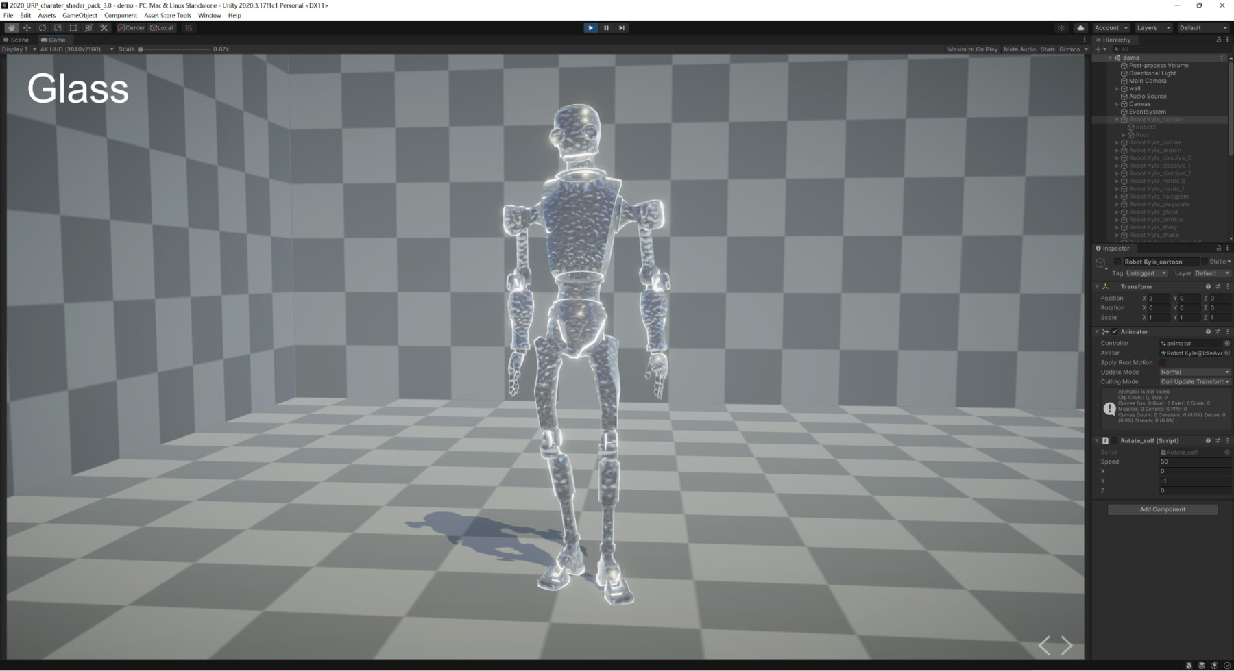This screenshot has width=1234, height=671.
Task: Open Update Mode Normal dropdown
Action: [1195, 372]
